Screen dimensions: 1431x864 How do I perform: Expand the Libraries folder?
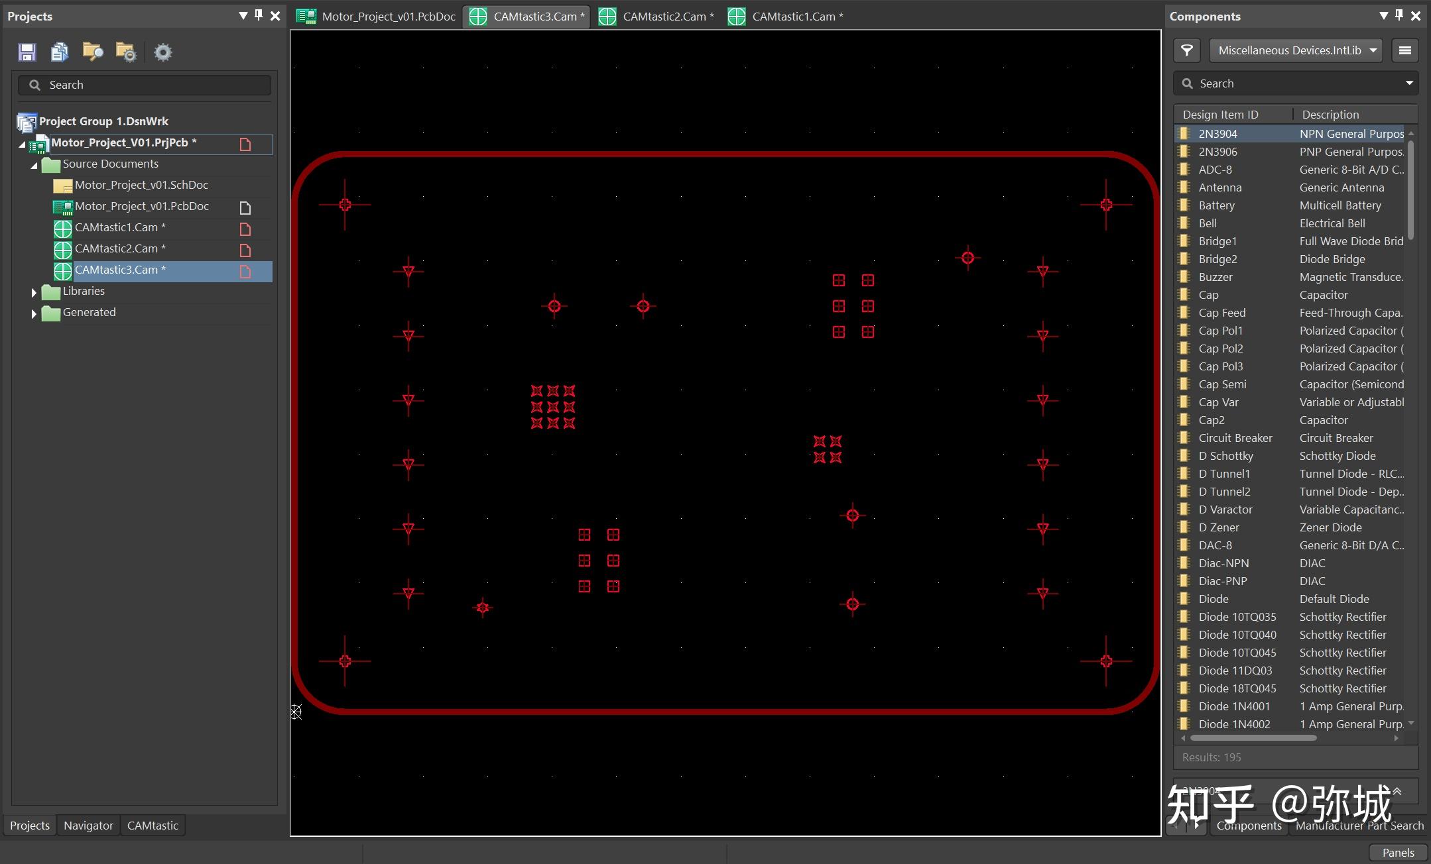34,292
